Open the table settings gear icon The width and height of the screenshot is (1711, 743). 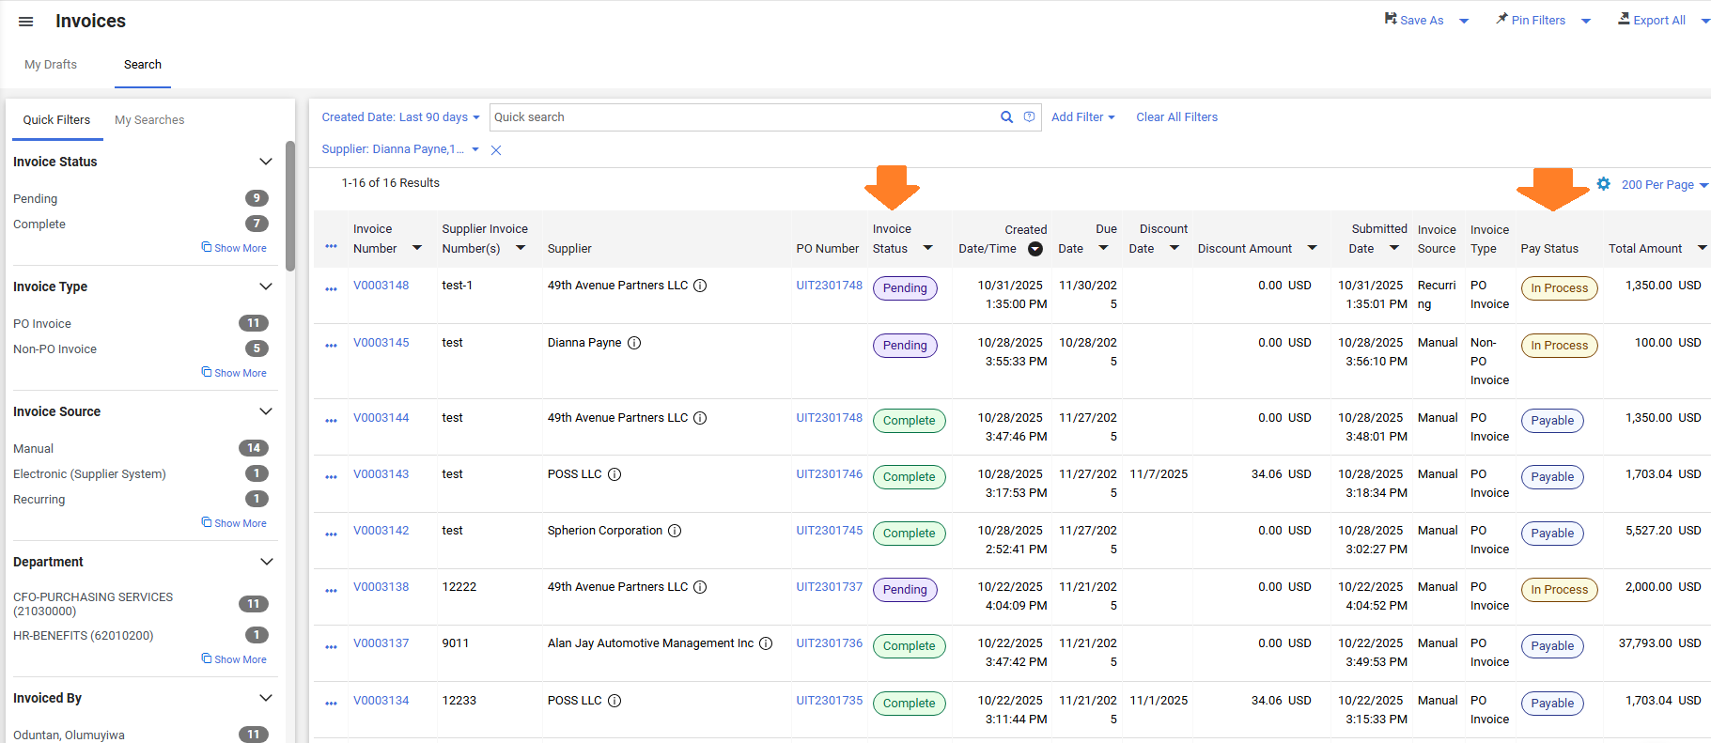pyautogui.click(x=1603, y=184)
